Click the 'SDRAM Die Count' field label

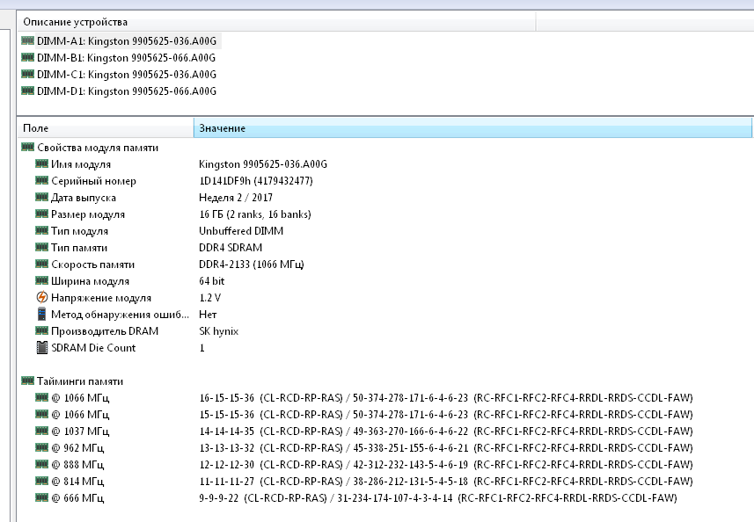[x=93, y=348]
